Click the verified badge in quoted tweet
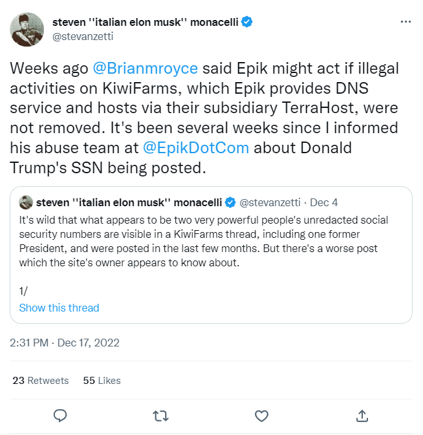This screenshot has height=435, width=423. pyautogui.click(x=230, y=202)
